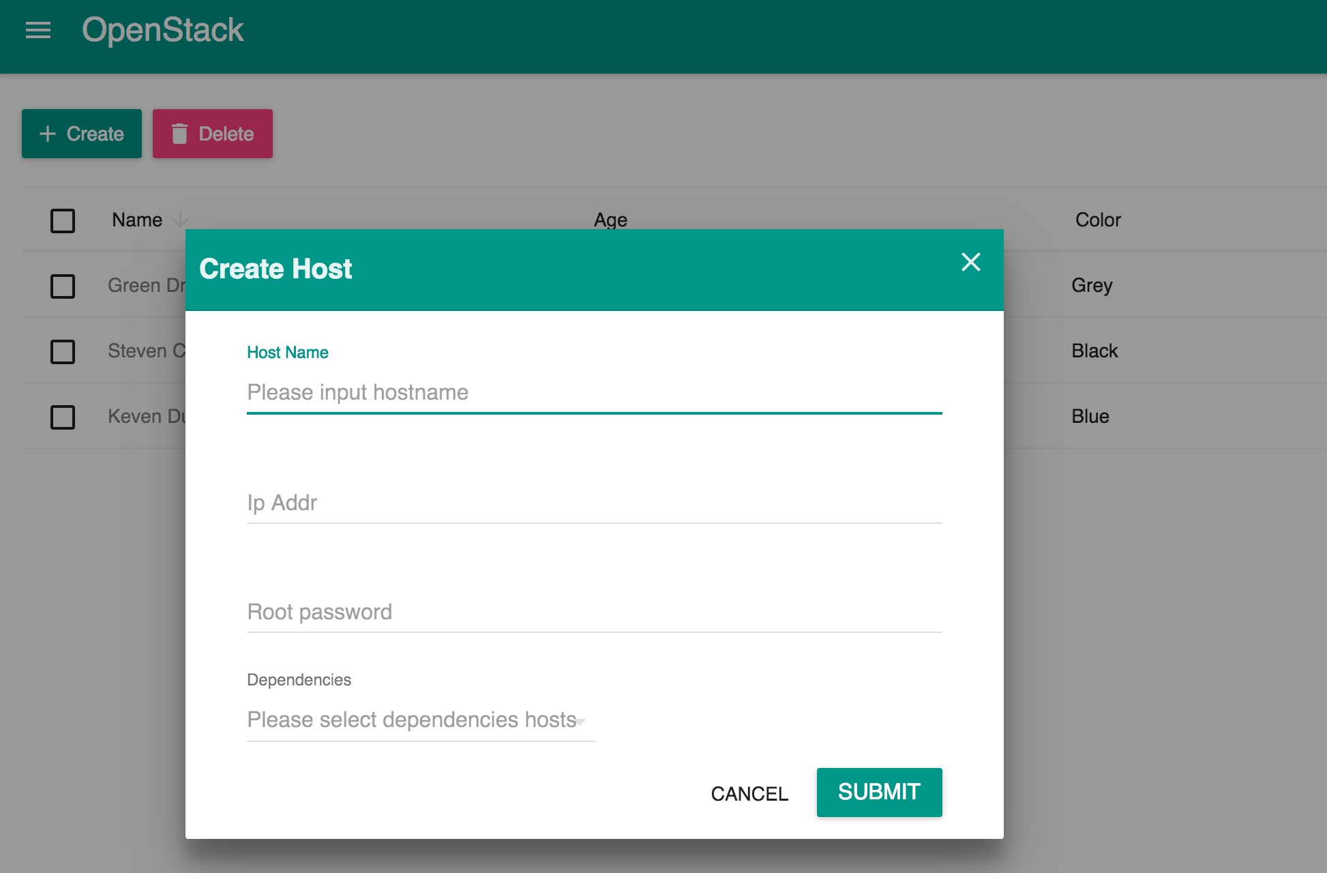Close the Create Host dialog
Image resolution: width=1327 pixels, height=873 pixels.
coord(970,262)
